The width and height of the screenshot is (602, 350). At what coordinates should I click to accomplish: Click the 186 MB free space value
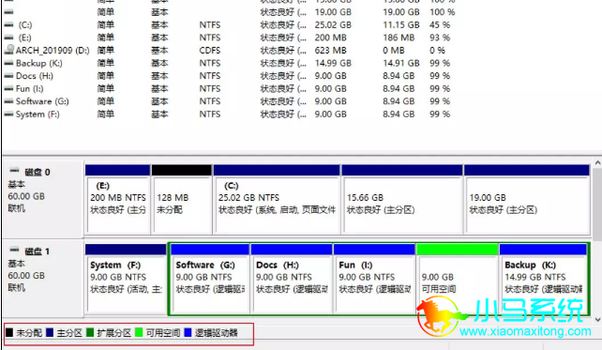pyautogui.click(x=399, y=38)
